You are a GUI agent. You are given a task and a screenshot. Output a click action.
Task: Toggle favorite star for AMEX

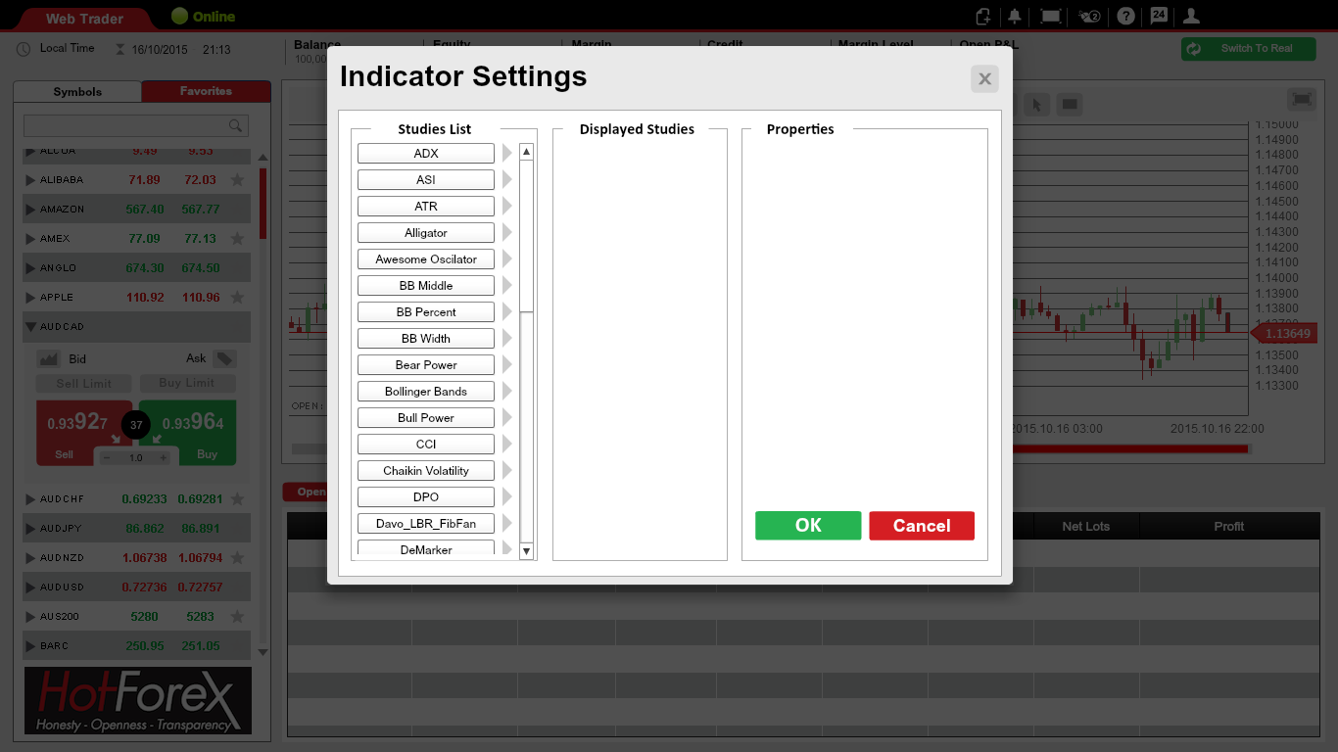point(237,239)
